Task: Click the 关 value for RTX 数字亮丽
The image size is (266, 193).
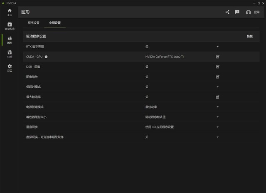Action: [147, 47]
